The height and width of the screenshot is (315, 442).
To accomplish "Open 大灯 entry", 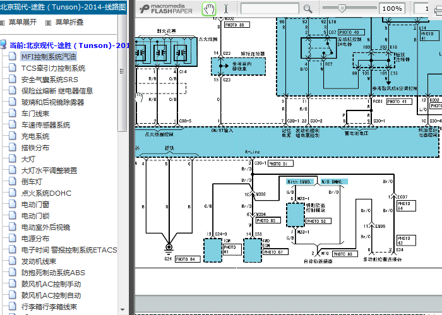I will click(28, 159).
